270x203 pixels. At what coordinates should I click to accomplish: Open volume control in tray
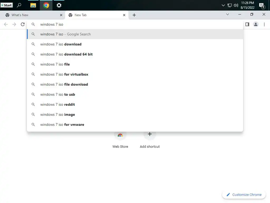point(236,5)
